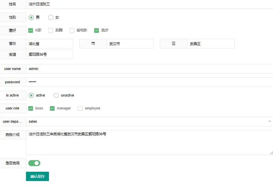
Task: Click the 武汉市 city input field
Action: click(130, 44)
